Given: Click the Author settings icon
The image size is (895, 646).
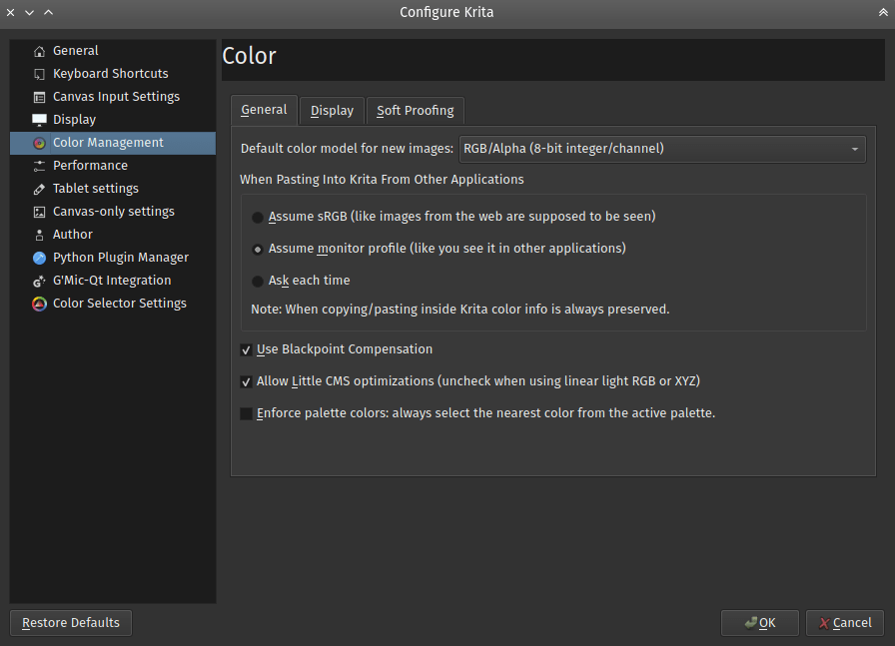Looking at the screenshot, I should (37, 234).
